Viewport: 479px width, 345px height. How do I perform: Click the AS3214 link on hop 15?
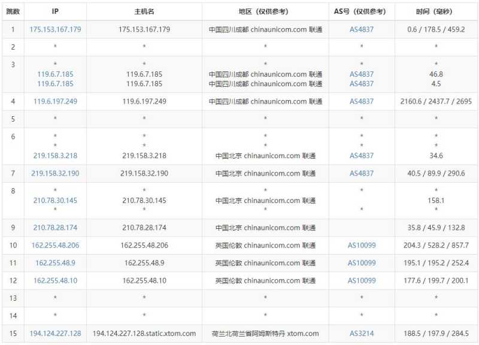[x=362, y=334]
